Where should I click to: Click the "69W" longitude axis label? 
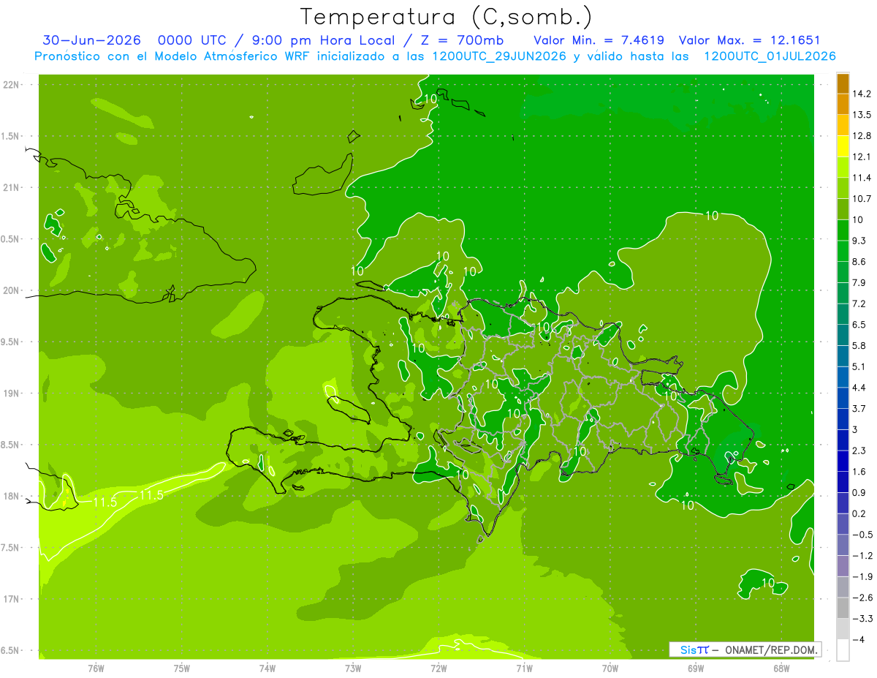(x=696, y=668)
